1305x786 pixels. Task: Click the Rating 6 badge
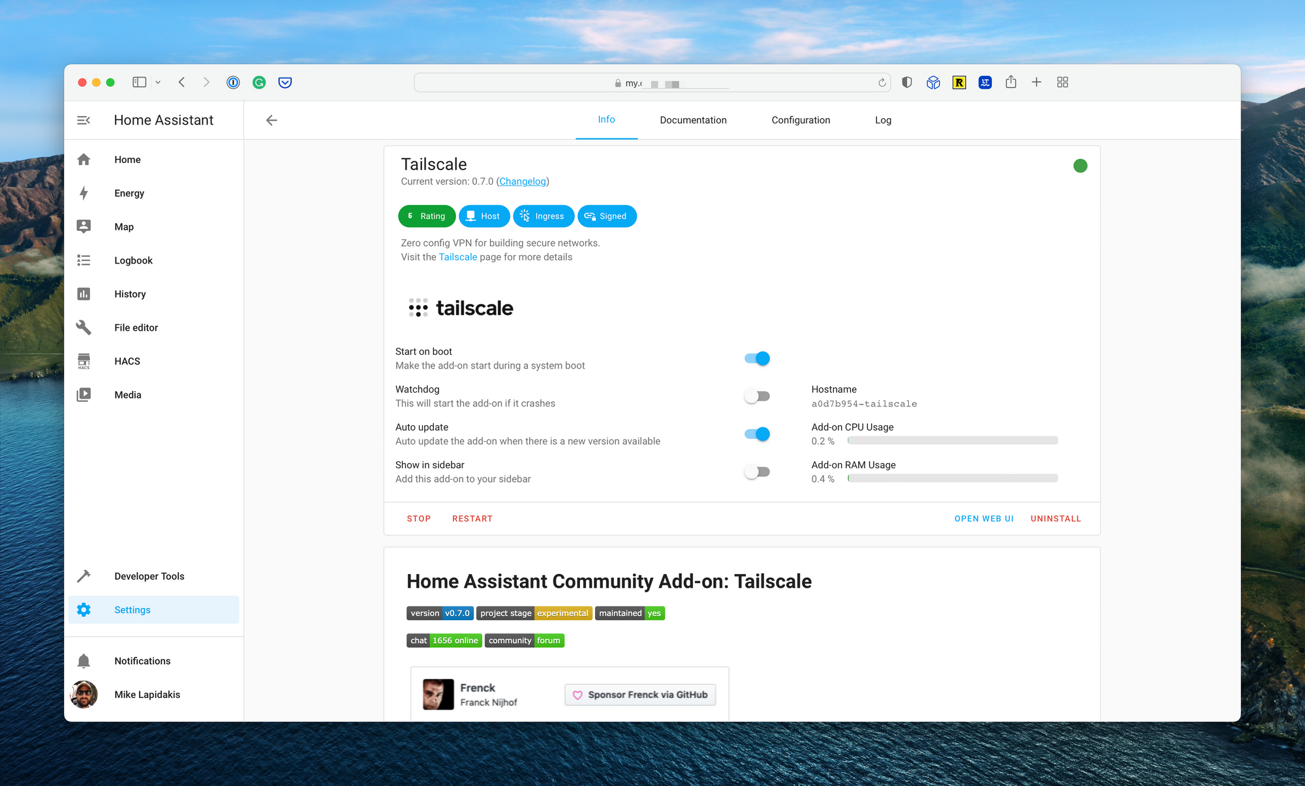click(x=427, y=216)
